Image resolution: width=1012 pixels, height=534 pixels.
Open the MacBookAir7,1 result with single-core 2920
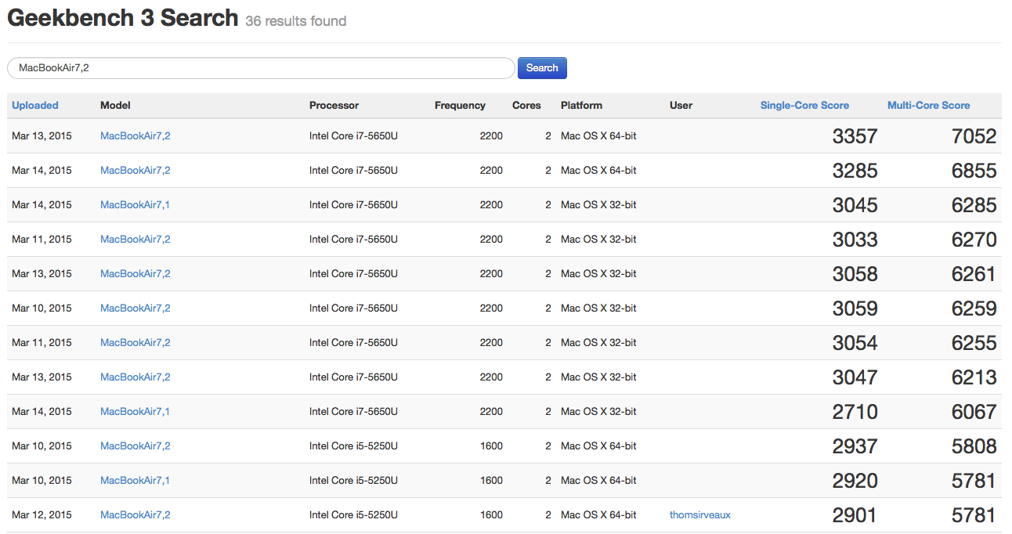pyautogui.click(x=135, y=480)
